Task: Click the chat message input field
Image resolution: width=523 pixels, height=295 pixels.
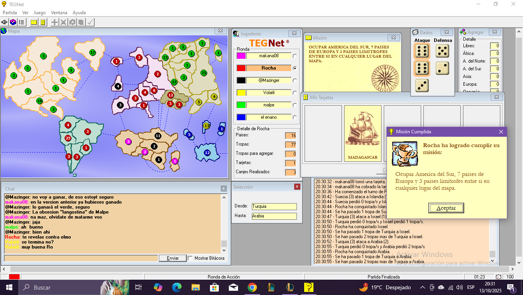Action: point(81,258)
